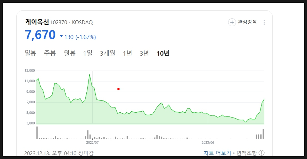Click the 면책조항 text link
Image resolution: width=307 pixels, height=159 pixels.
(247, 153)
